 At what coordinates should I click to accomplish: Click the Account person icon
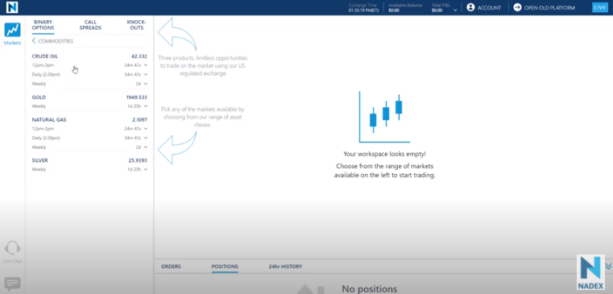click(x=470, y=7)
